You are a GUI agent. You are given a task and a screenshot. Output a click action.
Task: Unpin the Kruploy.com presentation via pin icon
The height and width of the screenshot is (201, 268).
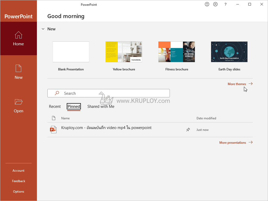[x=188, y=130]
